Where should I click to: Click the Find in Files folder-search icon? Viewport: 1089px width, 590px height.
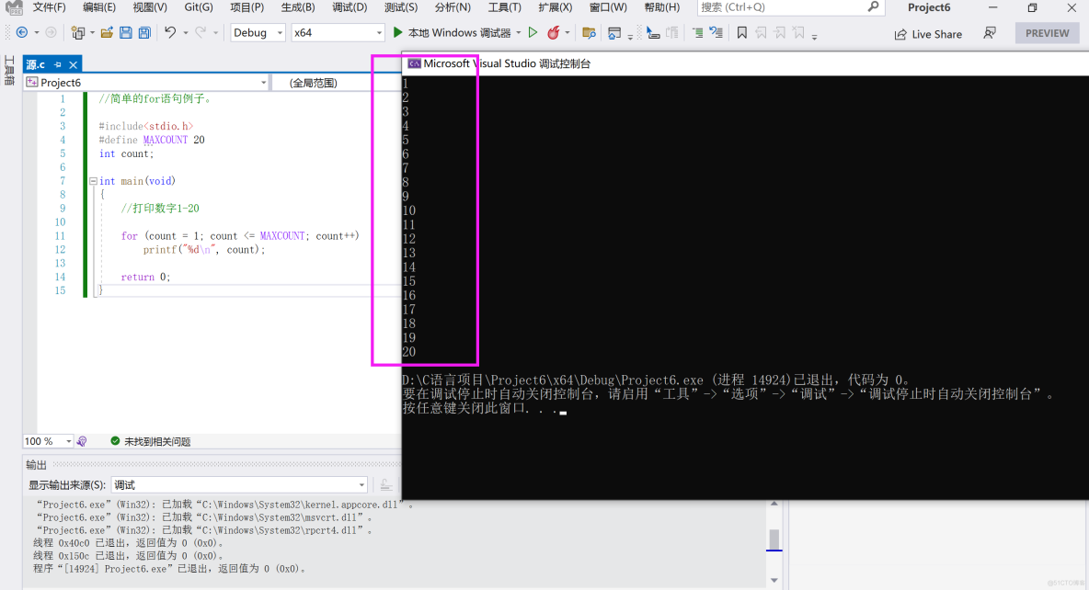pos(589,32)
